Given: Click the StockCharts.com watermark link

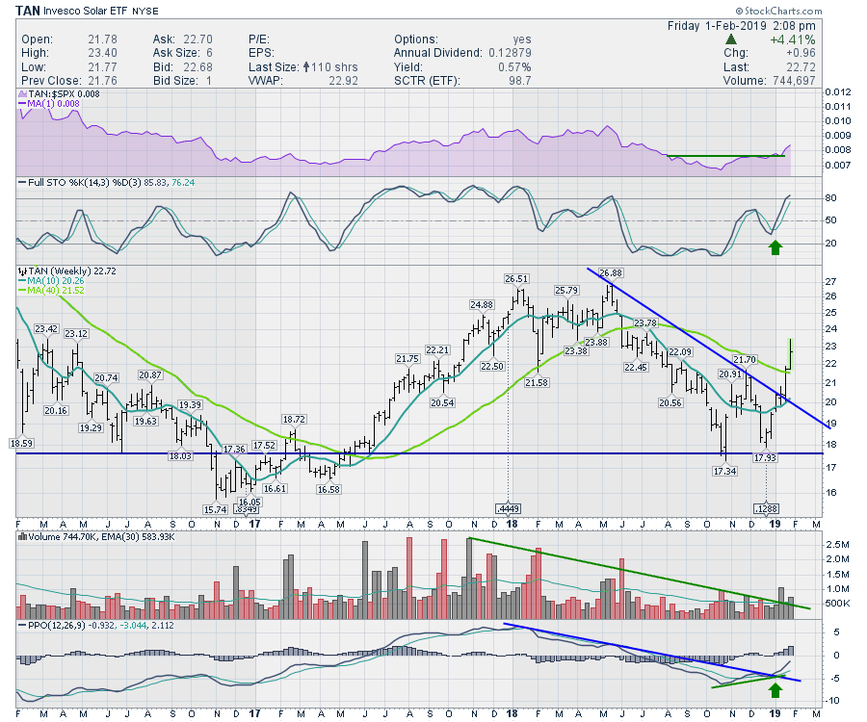Looking at the screenshot, I should [778, 11].
